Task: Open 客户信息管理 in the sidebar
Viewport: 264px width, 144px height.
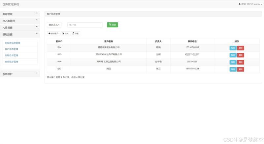Action: pyautogui.click(x=12, y=49)
